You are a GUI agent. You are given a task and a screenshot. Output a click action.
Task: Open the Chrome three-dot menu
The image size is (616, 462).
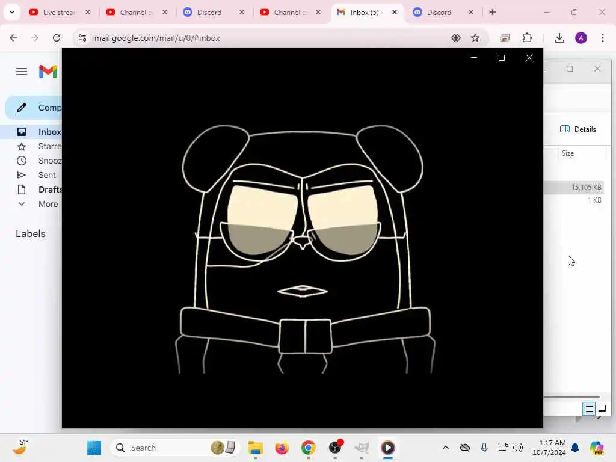click(603, 38)
